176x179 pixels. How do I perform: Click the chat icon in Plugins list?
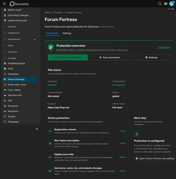[x=5, y=69]
